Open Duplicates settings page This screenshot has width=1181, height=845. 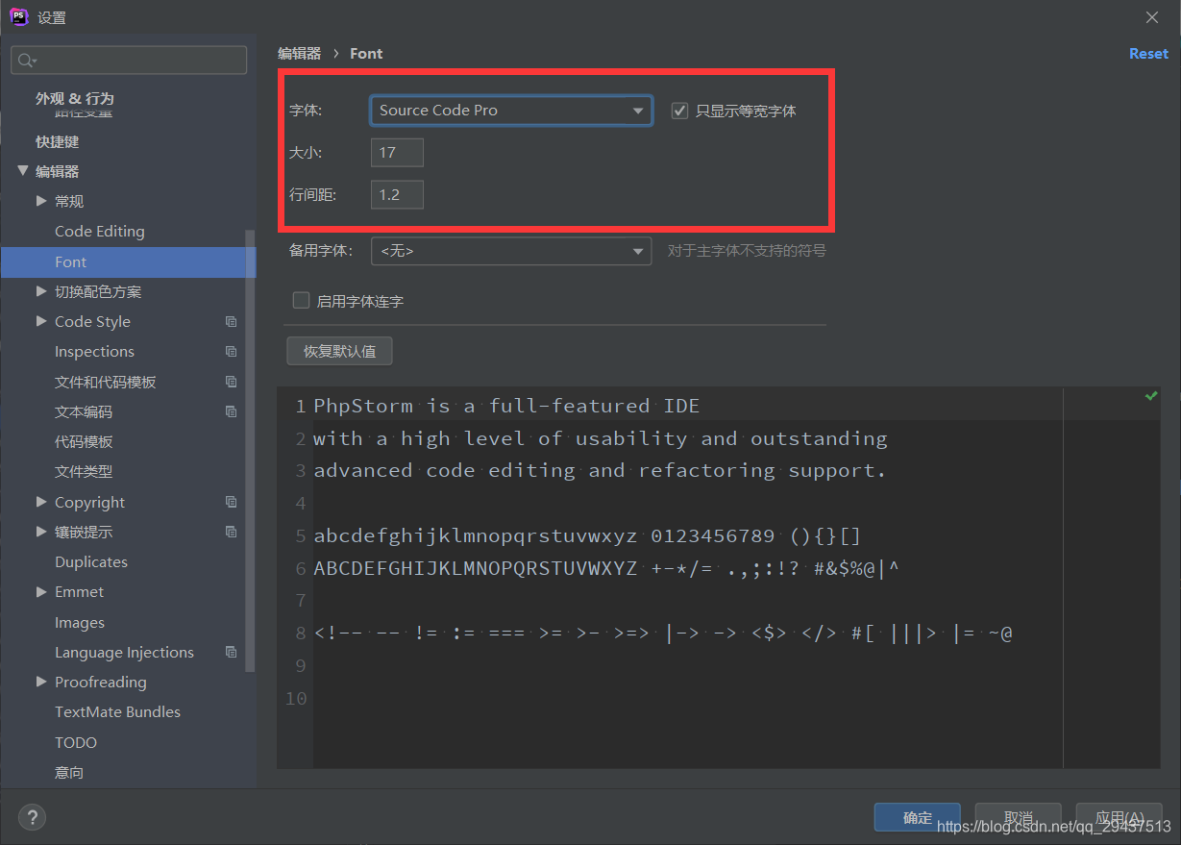point(91,561)
